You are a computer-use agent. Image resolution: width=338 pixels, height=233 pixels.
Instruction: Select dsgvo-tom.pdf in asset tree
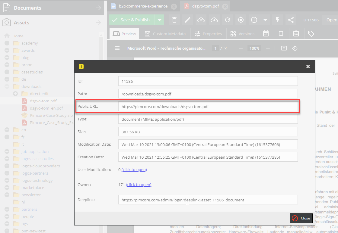[x=43, y=101]
